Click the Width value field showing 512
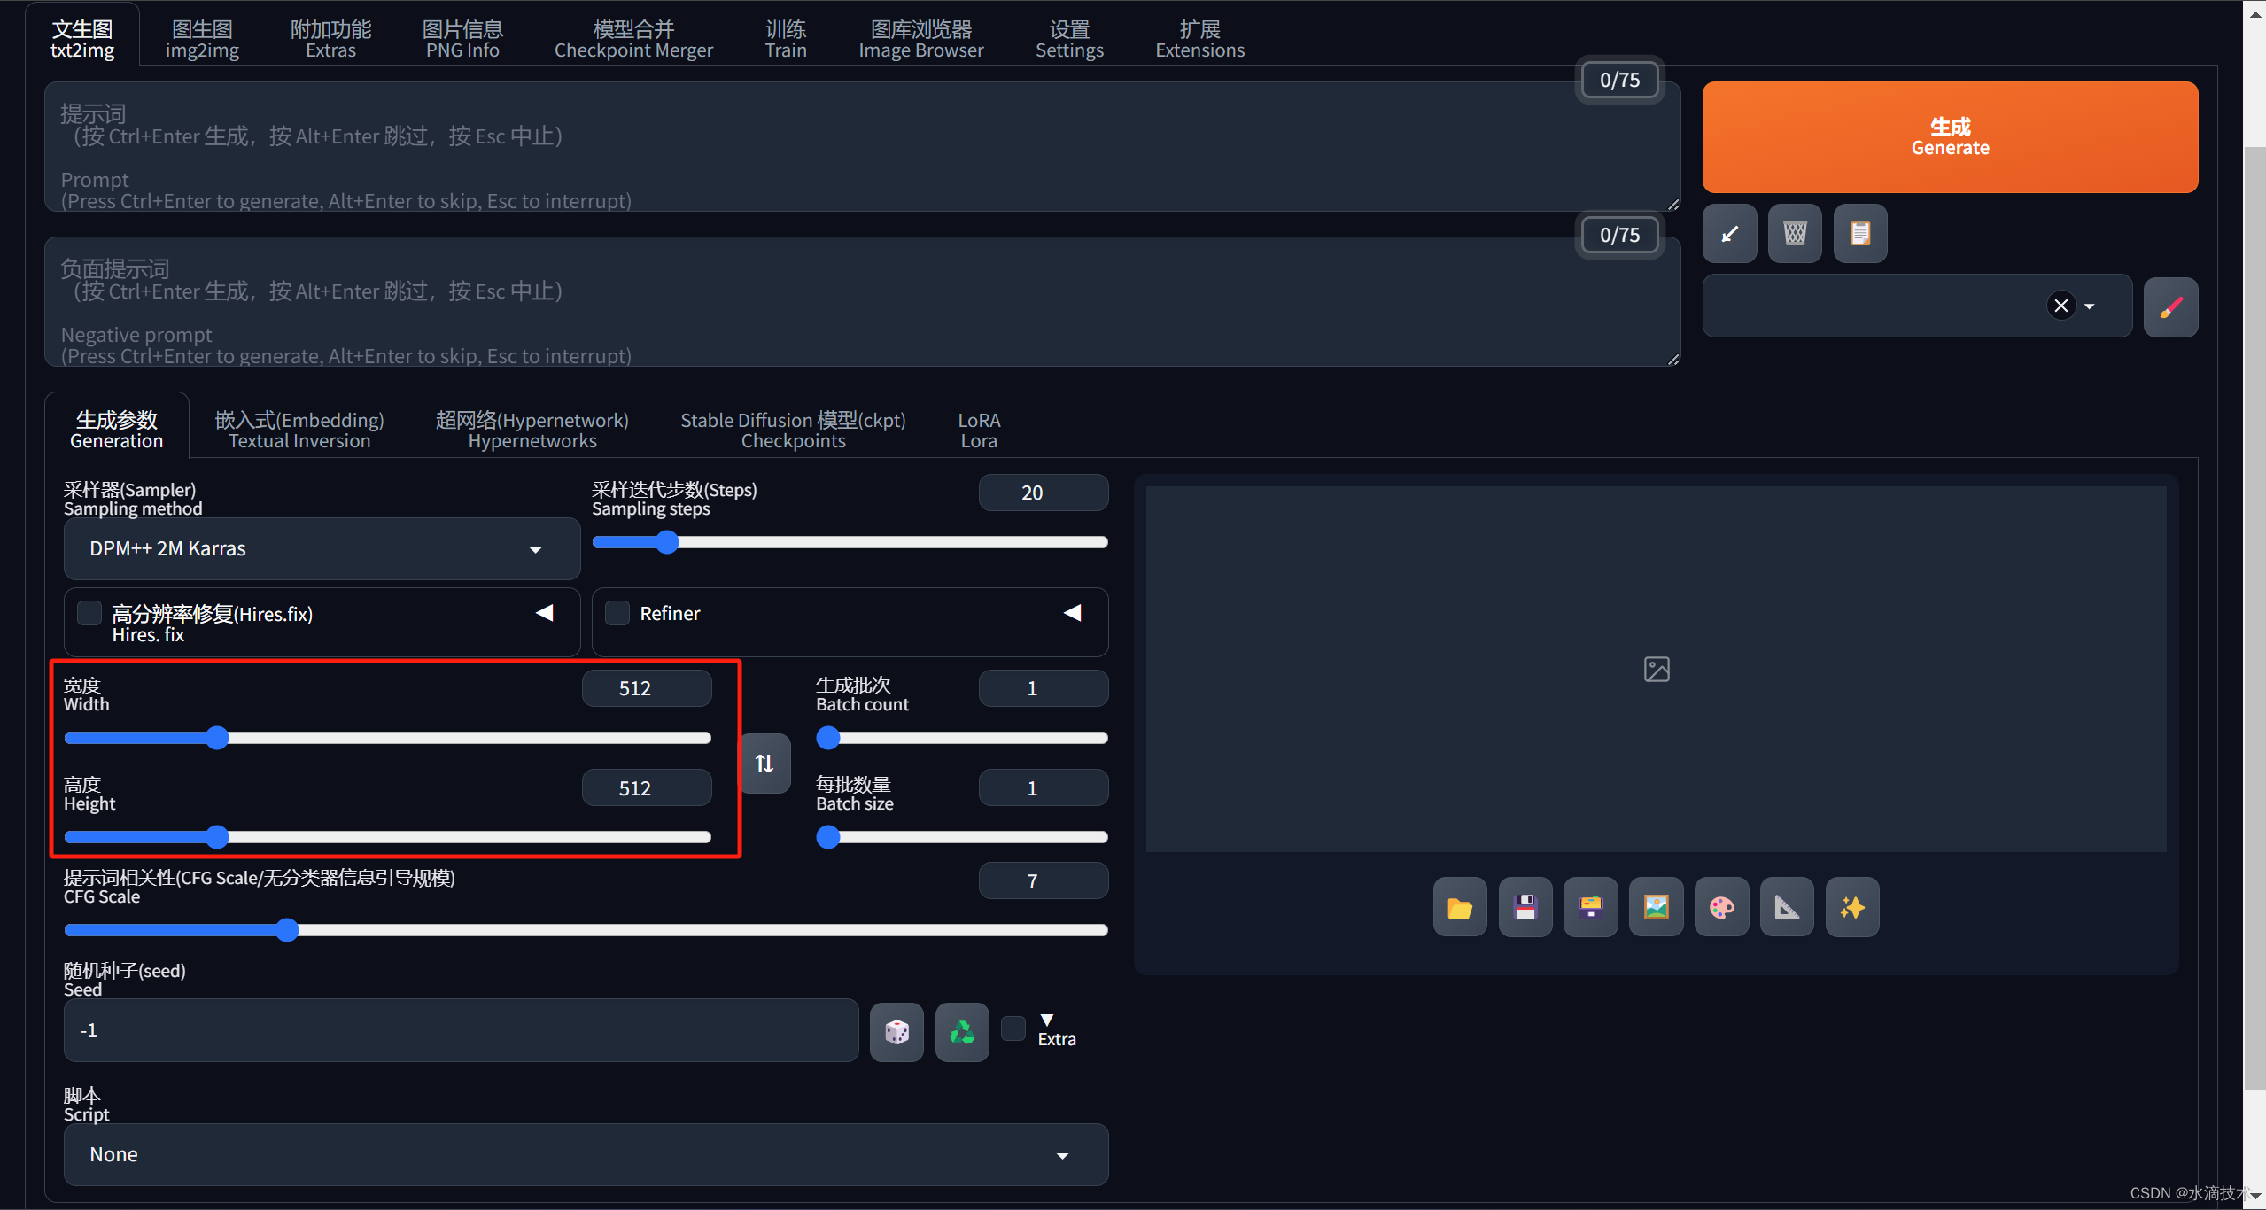2266x1210 pixels. pyautogui.click(x=646, y=688)
